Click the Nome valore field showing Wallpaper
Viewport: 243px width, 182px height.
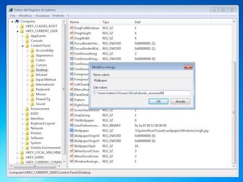pos(142,80)
